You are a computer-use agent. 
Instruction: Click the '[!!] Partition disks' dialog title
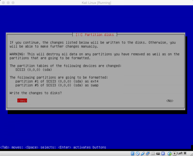(95, 35)
